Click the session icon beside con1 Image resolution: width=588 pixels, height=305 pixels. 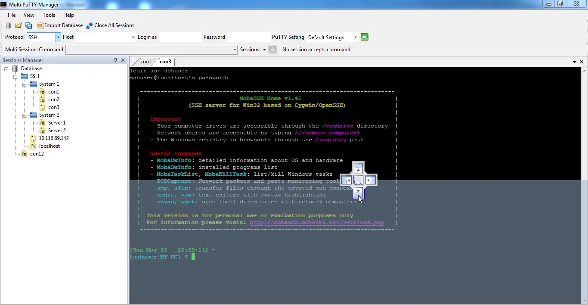[42, 92]
